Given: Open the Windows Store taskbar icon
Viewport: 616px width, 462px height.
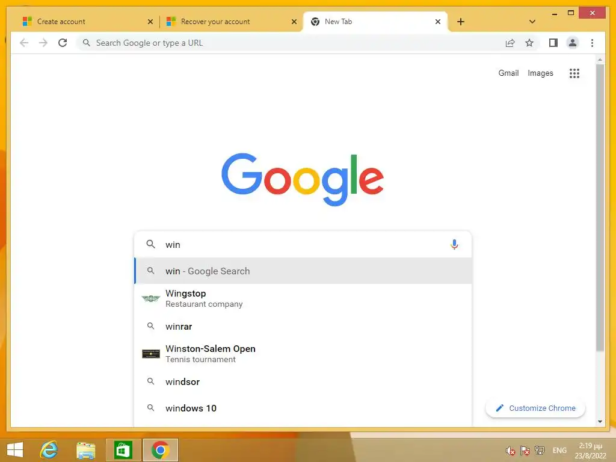Looking at the screenshot, I should click(123, 450).
